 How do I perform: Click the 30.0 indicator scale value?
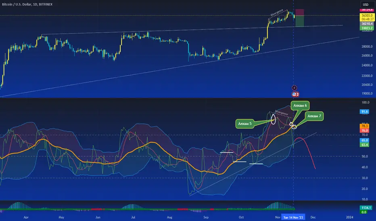pos(364,178)
